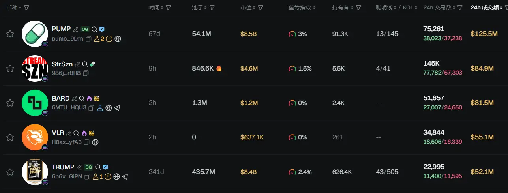
Task: Copy the StrSzn contract address
Action: click(x=86, y=73)
